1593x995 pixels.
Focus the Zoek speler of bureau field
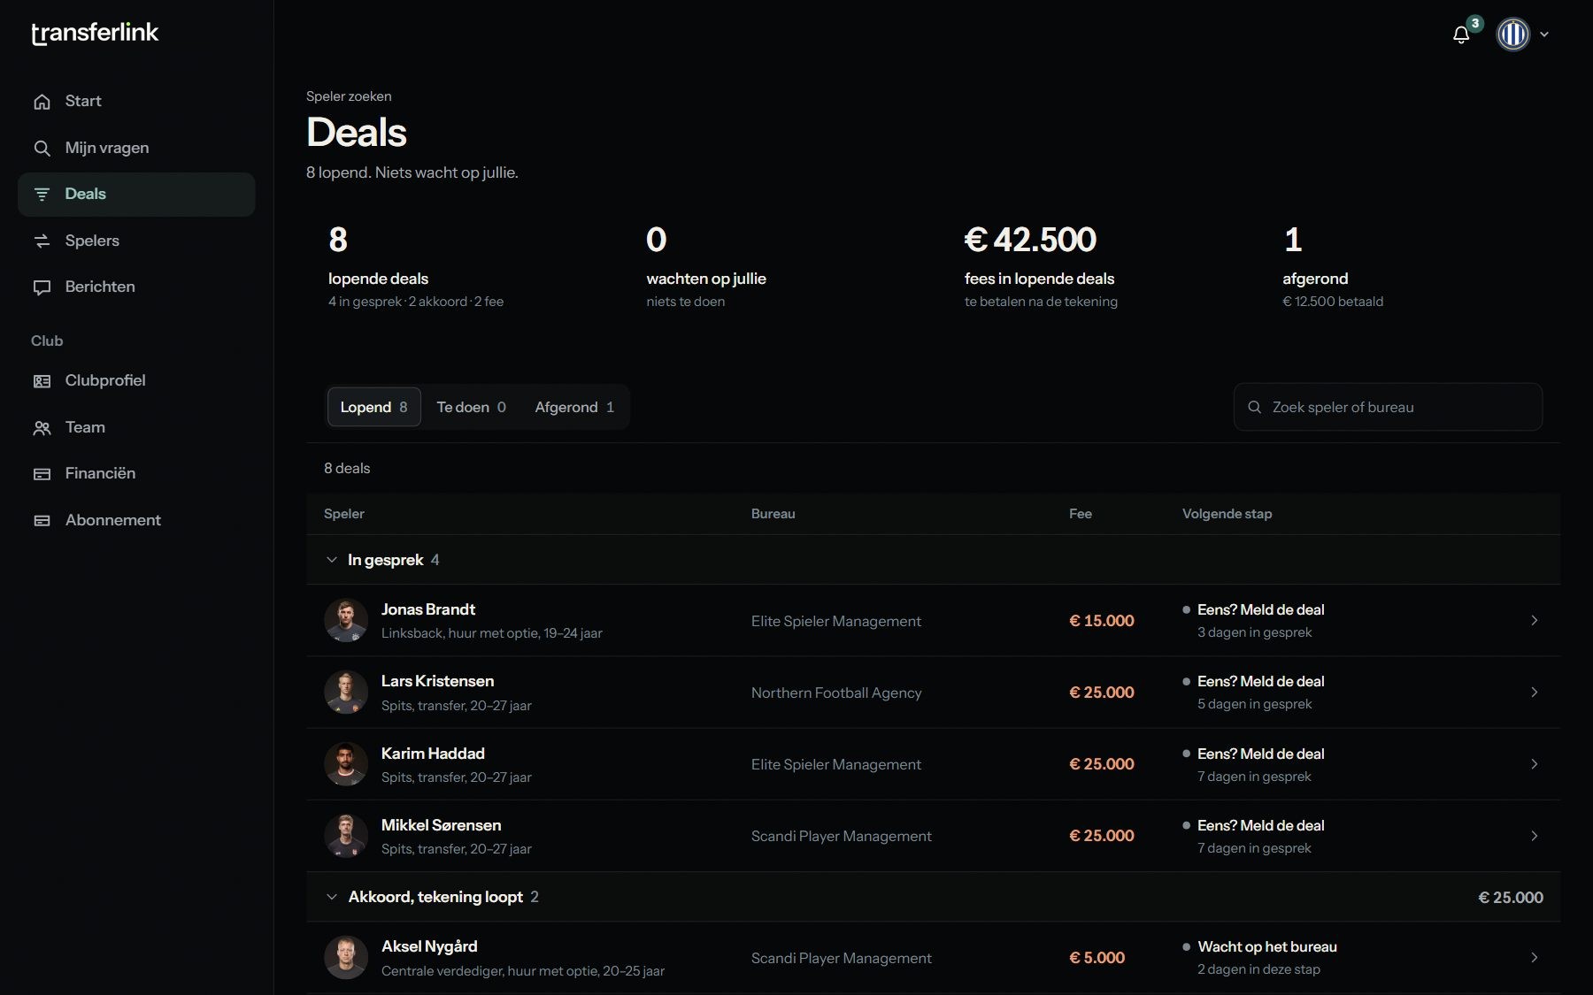click(x=1388, y=407)
